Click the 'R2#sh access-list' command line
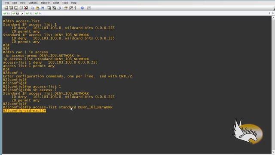 (21, 21)
